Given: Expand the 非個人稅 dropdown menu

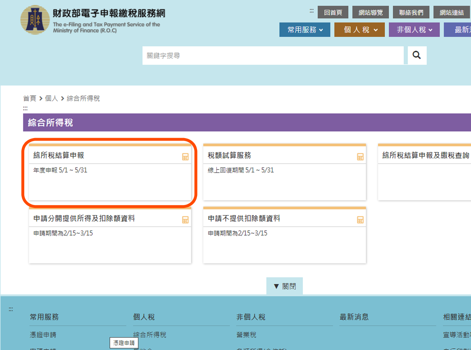Looking at the screenshot, I should [414, 30].
